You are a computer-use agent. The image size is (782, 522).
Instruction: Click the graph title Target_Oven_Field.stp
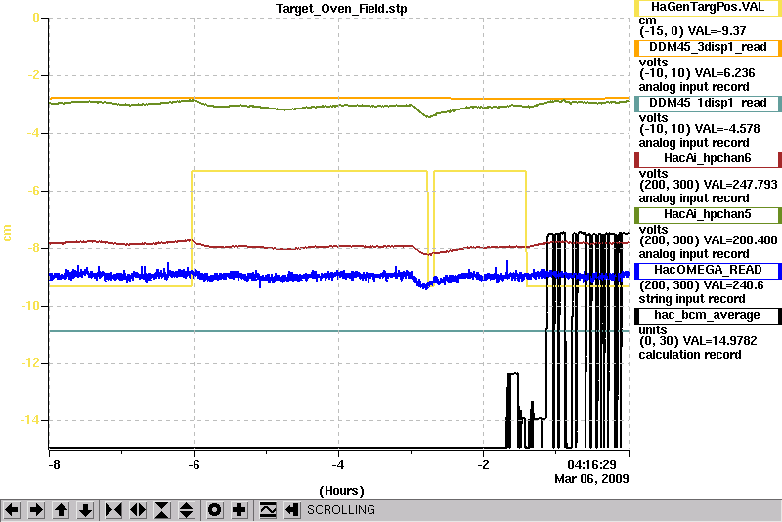tap(341, 9)
